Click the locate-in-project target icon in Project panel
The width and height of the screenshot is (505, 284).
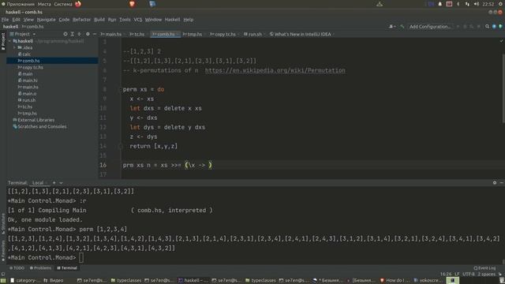(x=65, y=34)
